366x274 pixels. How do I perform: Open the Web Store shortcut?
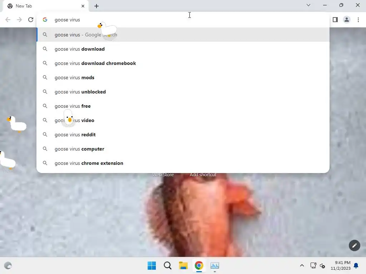163,175
